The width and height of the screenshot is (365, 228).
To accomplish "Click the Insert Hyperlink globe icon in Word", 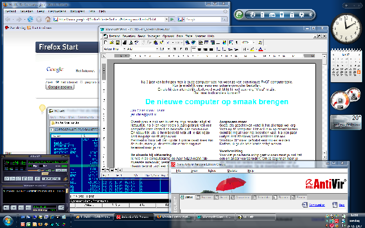I will coord(188,43).
